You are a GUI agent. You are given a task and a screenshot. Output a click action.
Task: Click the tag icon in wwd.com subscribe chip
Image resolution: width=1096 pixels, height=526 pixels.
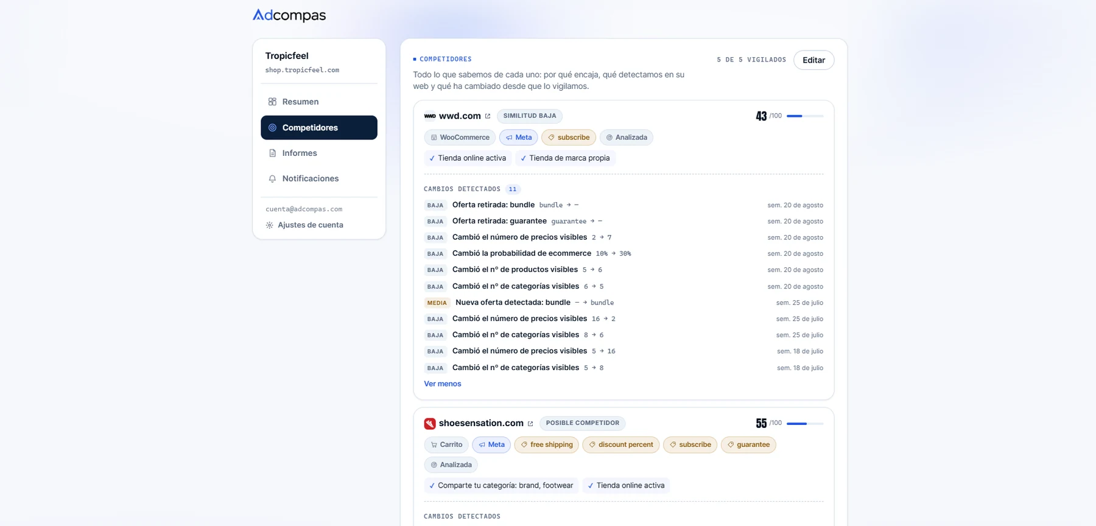click(x=551, y=138)
